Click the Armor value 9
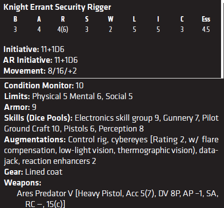This screenshot has height=208, width=224. click(x=34, y=107)
